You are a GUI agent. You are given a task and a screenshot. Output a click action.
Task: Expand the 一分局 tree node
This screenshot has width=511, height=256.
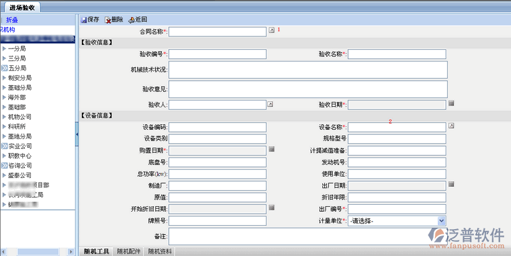[x=4, y=49]
